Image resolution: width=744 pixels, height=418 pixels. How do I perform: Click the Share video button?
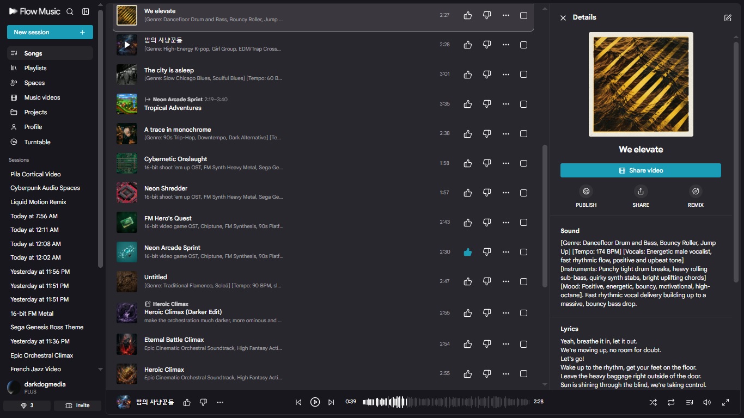[x=641, y=170]
